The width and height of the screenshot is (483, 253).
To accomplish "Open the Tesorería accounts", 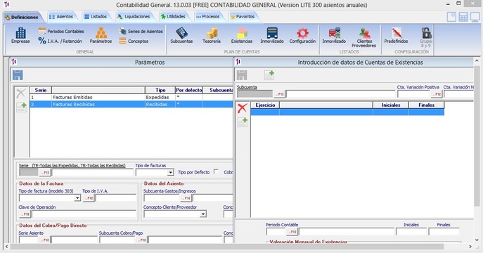I will pyautogui.click(x=212, y=35).
